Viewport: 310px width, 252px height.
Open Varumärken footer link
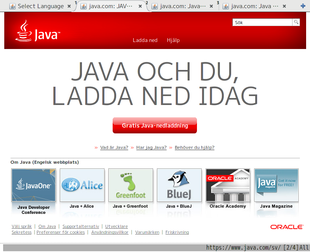tap(147, 232)
